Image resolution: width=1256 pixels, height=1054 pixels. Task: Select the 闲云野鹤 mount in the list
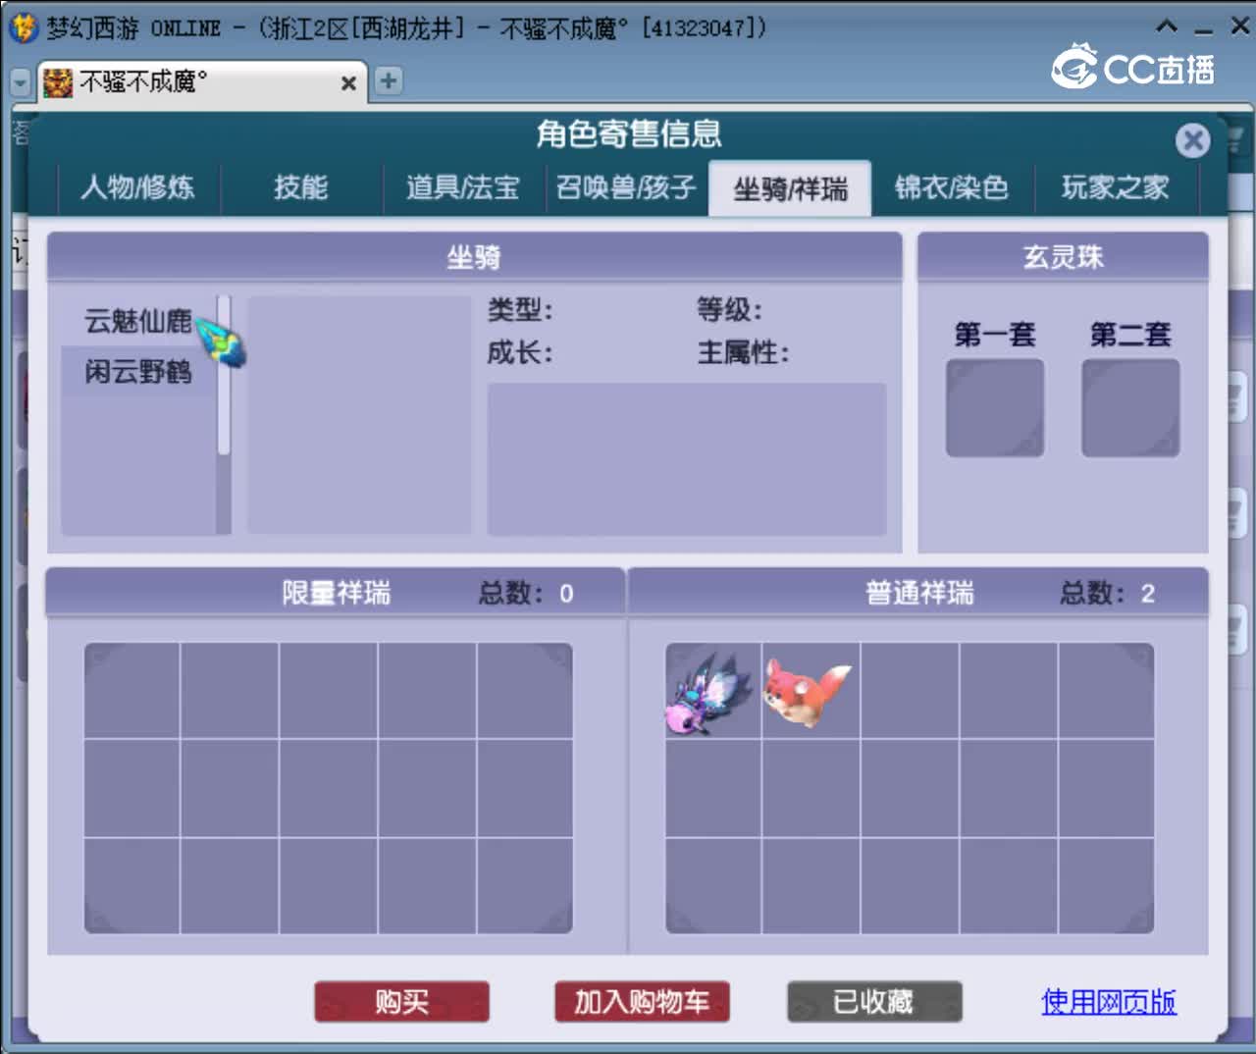click(x=137, y=372)
